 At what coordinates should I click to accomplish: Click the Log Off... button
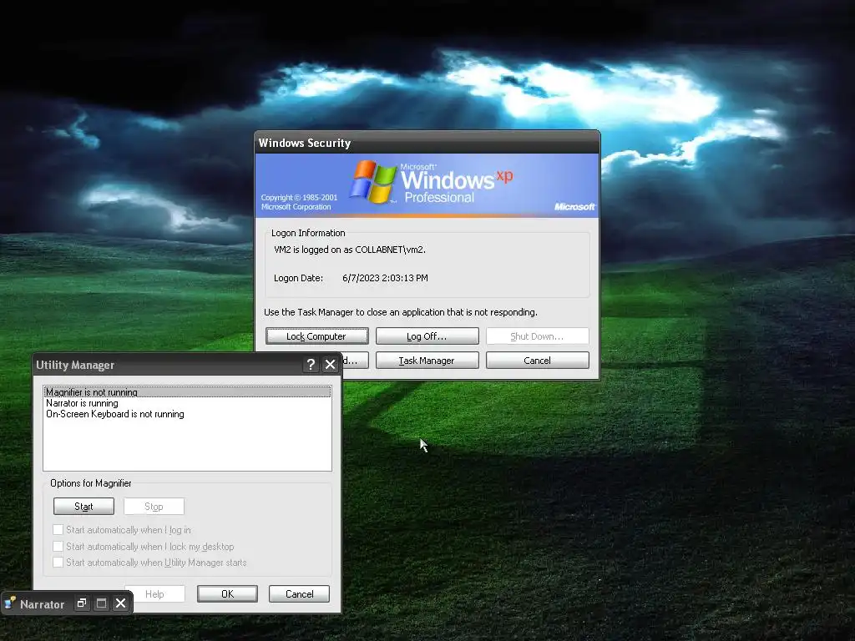click(x=427, y=336)
